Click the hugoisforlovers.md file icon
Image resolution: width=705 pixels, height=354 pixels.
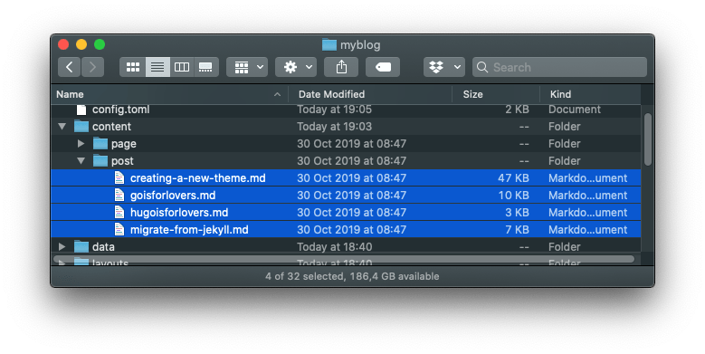tap(119, 212)
